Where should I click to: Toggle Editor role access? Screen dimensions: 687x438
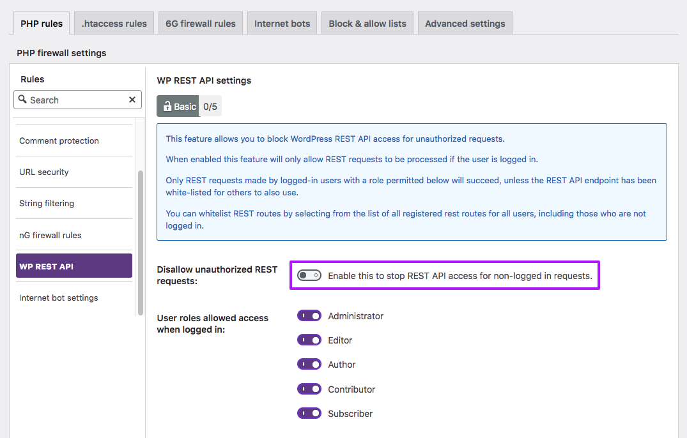tap(309, 340)
